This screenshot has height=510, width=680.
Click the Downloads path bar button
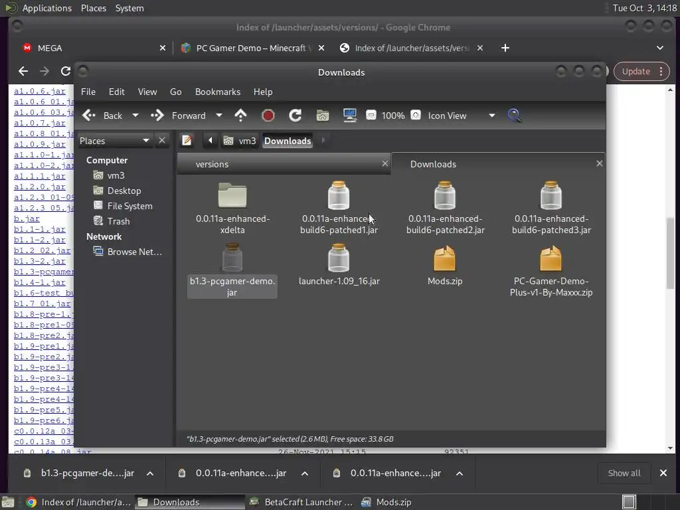point(288,141)
